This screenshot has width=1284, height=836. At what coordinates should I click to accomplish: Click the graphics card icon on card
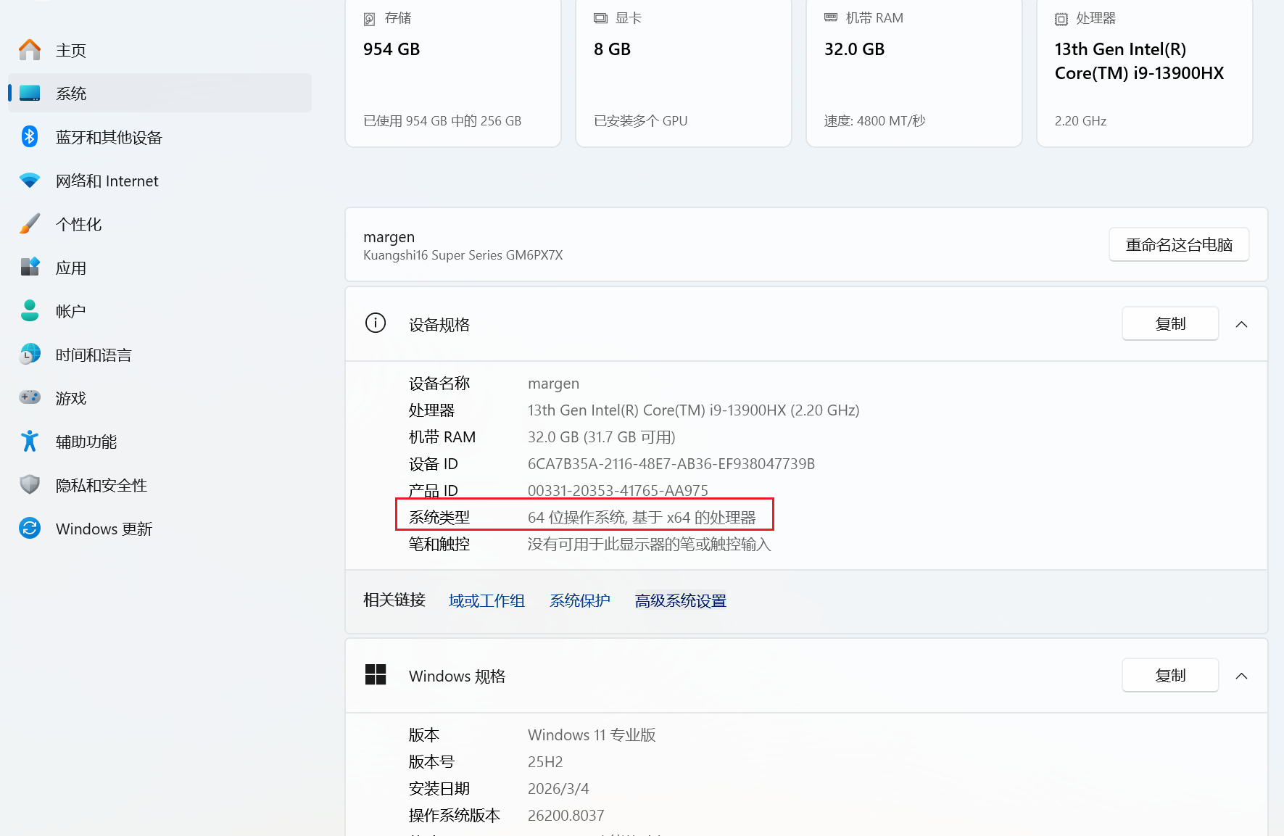(x=600, y=18)
